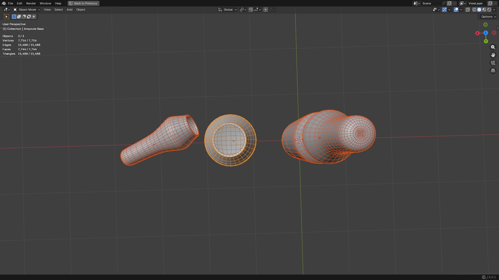Open the Object Mode dropdown
Viewport: 499px width, 280px height.
click(x=27, y=10)
